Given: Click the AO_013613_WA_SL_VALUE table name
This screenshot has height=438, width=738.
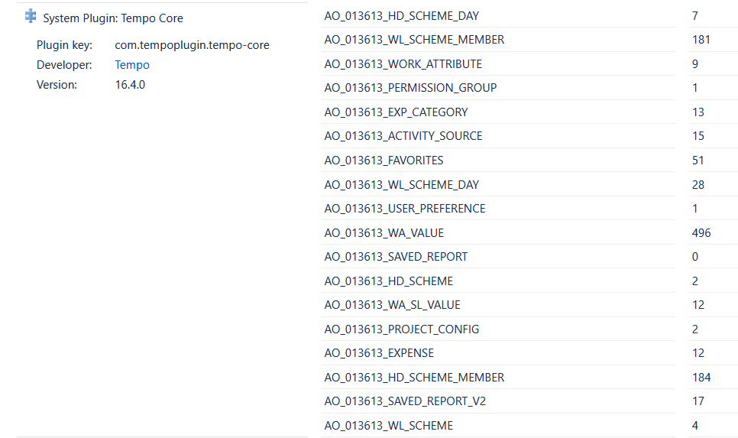Looking at the screenshot, I should 392,305.
